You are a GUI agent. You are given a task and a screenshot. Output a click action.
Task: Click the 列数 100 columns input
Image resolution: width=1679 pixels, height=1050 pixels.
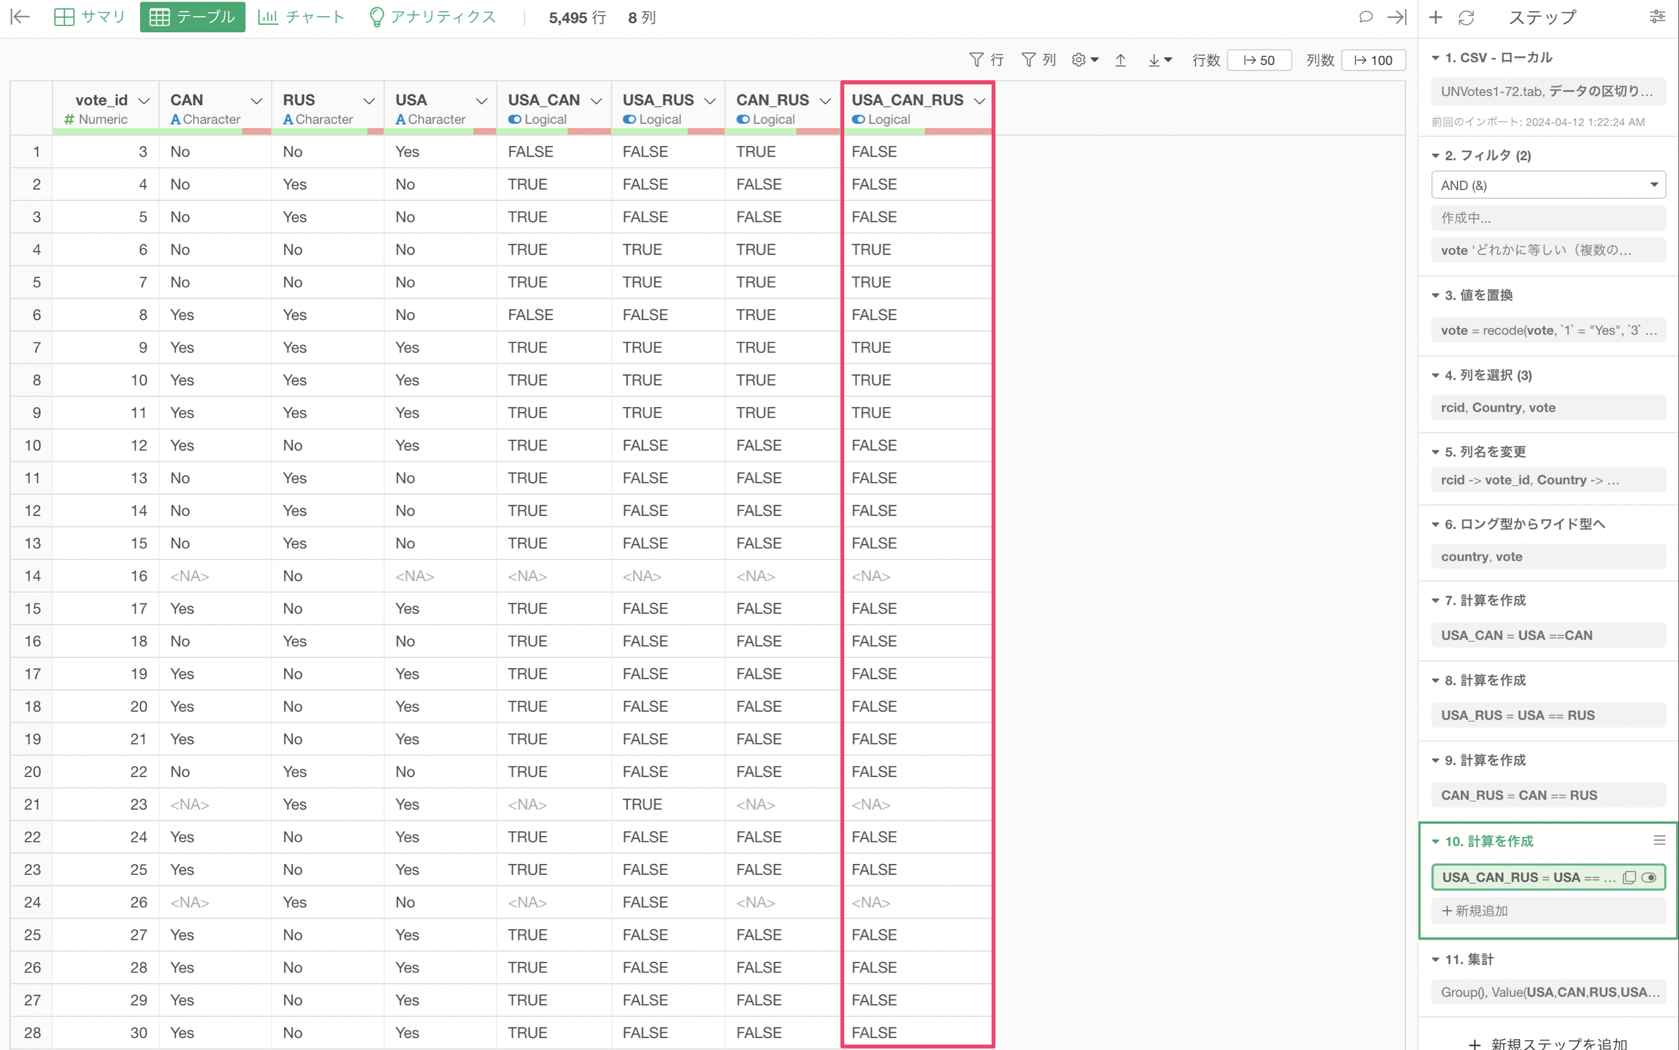click(x=1373, y=60)
